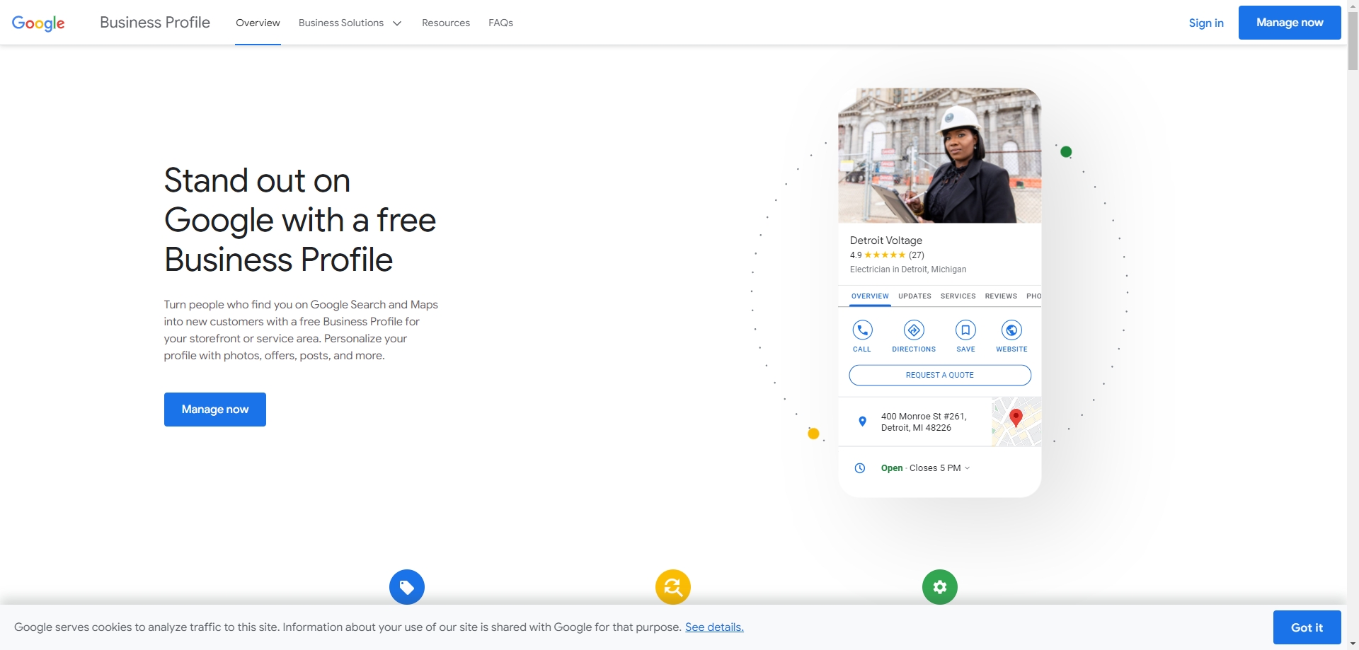The image size is (1359, 650).
Task: Click the clock icon beside hours
Action: pyautogui.click(x=860, y=468)
